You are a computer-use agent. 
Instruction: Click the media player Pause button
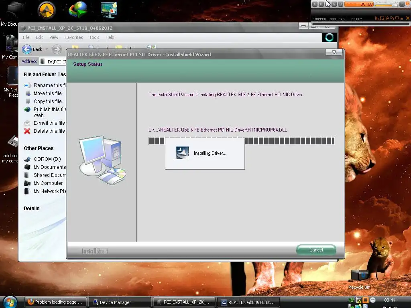point(321,4)
